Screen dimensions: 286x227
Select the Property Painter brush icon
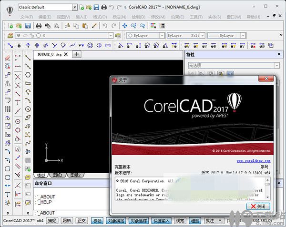pos(94,26)
